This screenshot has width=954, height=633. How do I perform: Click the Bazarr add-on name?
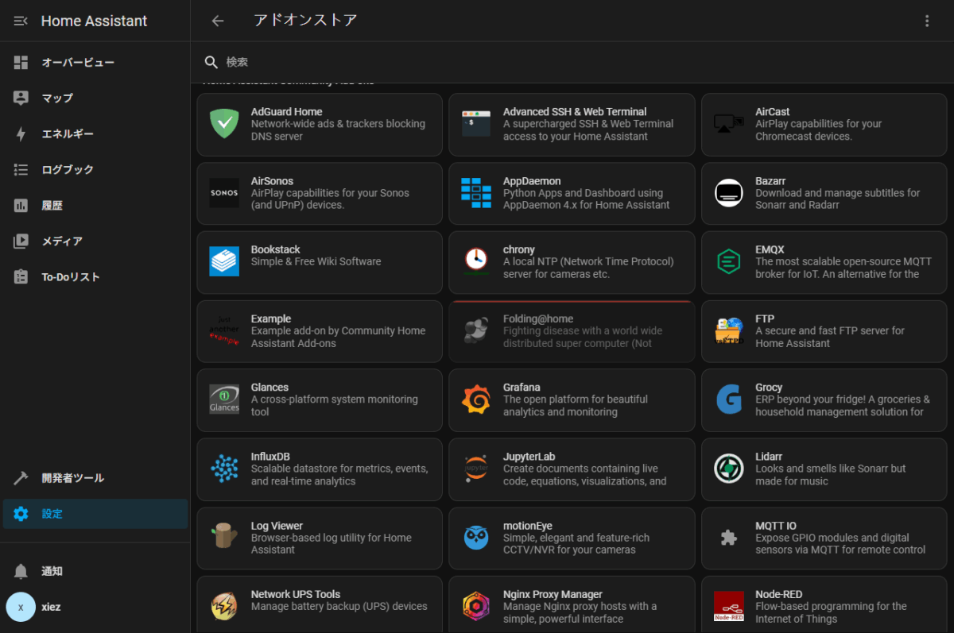pyautogui.click(x=770, y=181)
